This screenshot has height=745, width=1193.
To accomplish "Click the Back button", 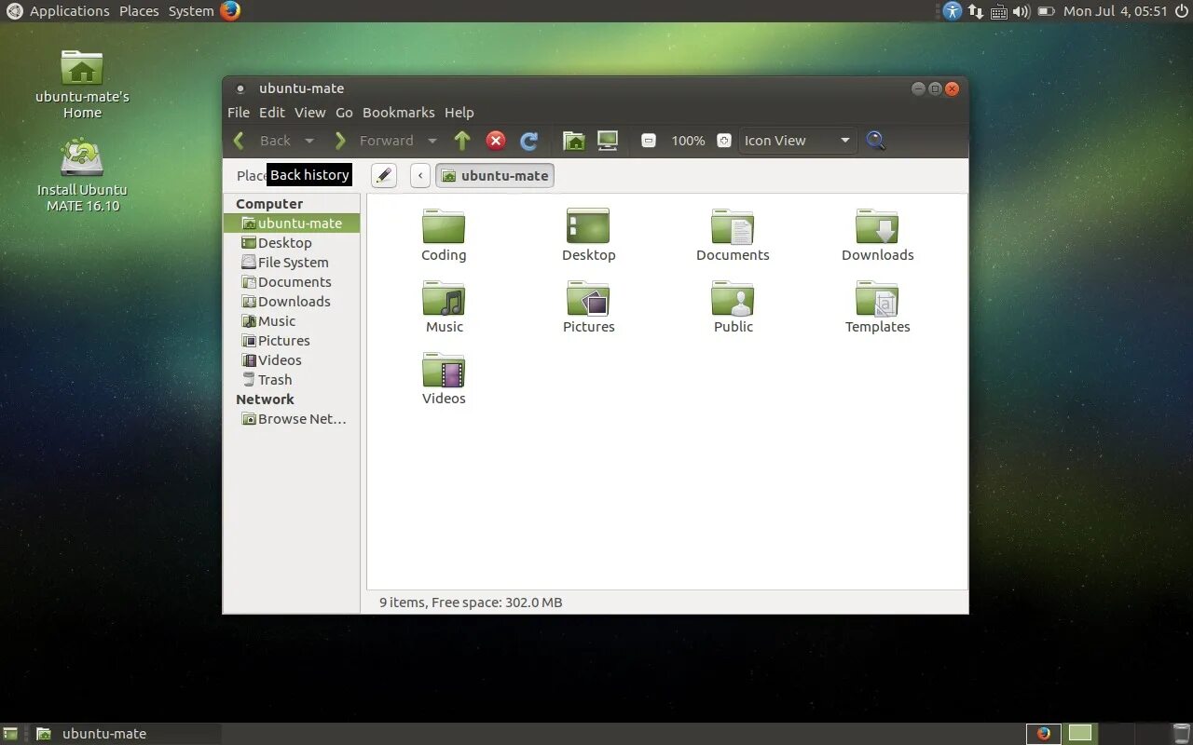I will (x=264, y=141).
